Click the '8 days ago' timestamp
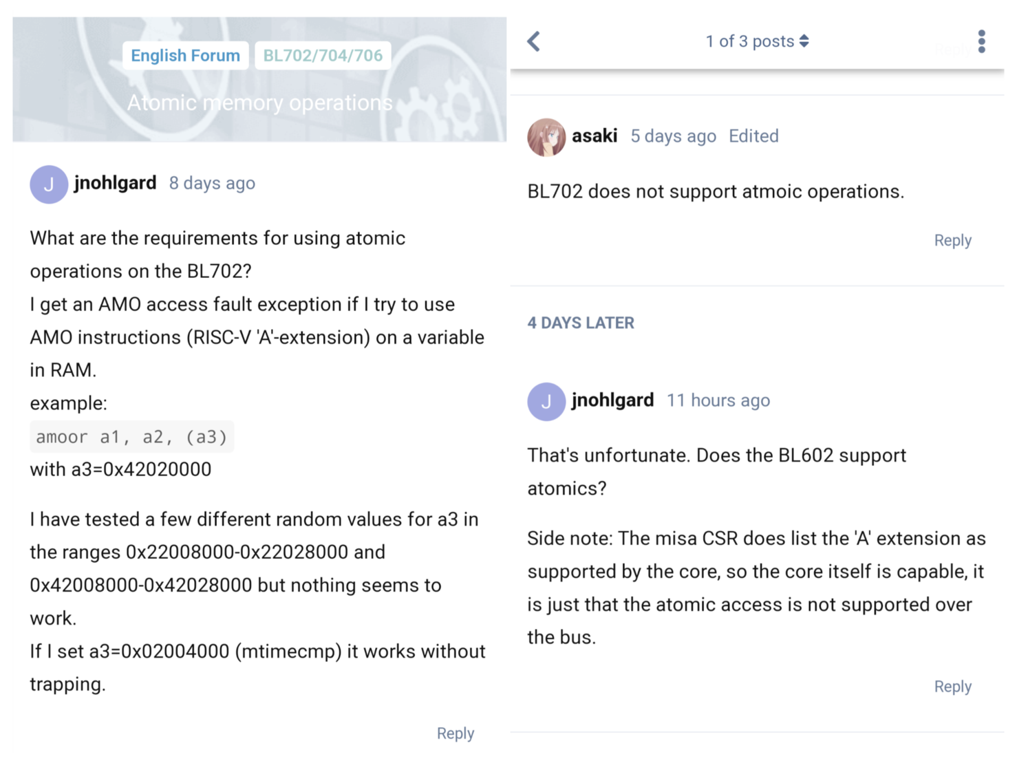The width and height of the screenshot is (1017, 763). [212, 184]
